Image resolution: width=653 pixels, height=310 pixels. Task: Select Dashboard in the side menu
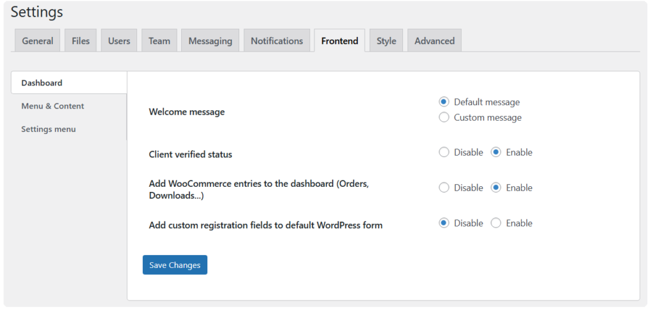click(42, 83)
